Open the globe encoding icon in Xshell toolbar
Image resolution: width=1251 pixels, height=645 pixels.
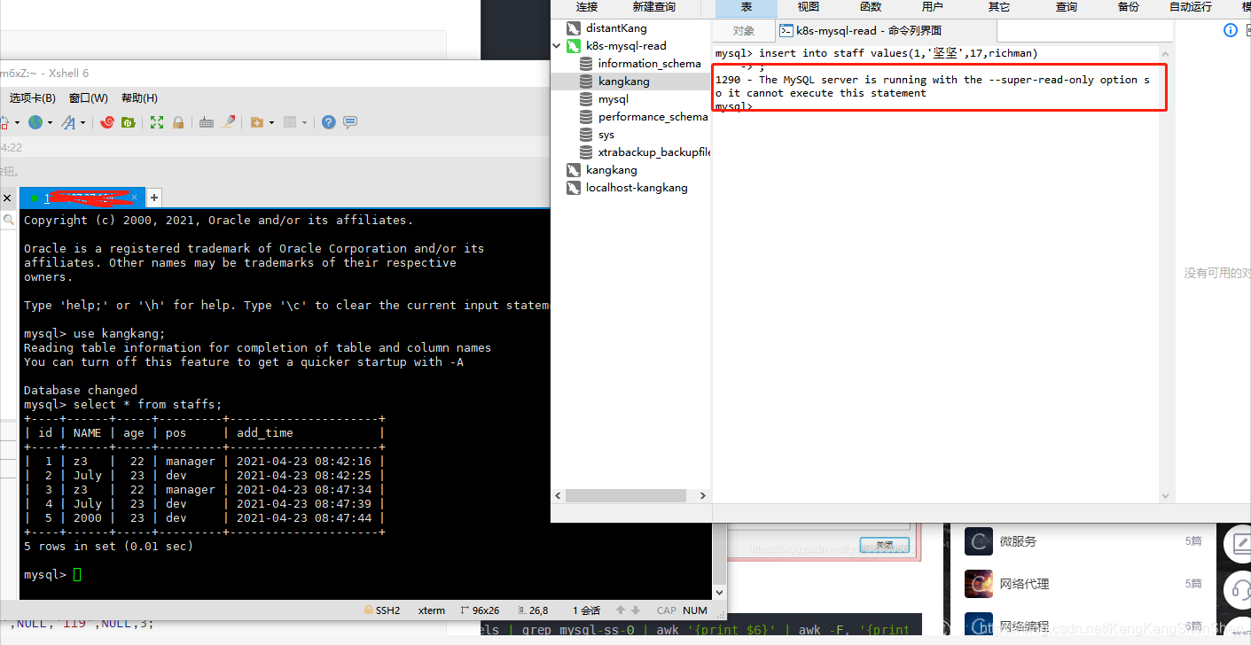coord(35,122)
